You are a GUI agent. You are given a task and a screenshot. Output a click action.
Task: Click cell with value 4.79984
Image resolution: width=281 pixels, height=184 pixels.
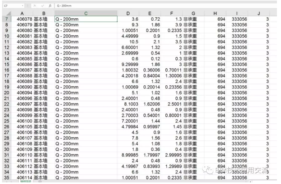[128, 127]
